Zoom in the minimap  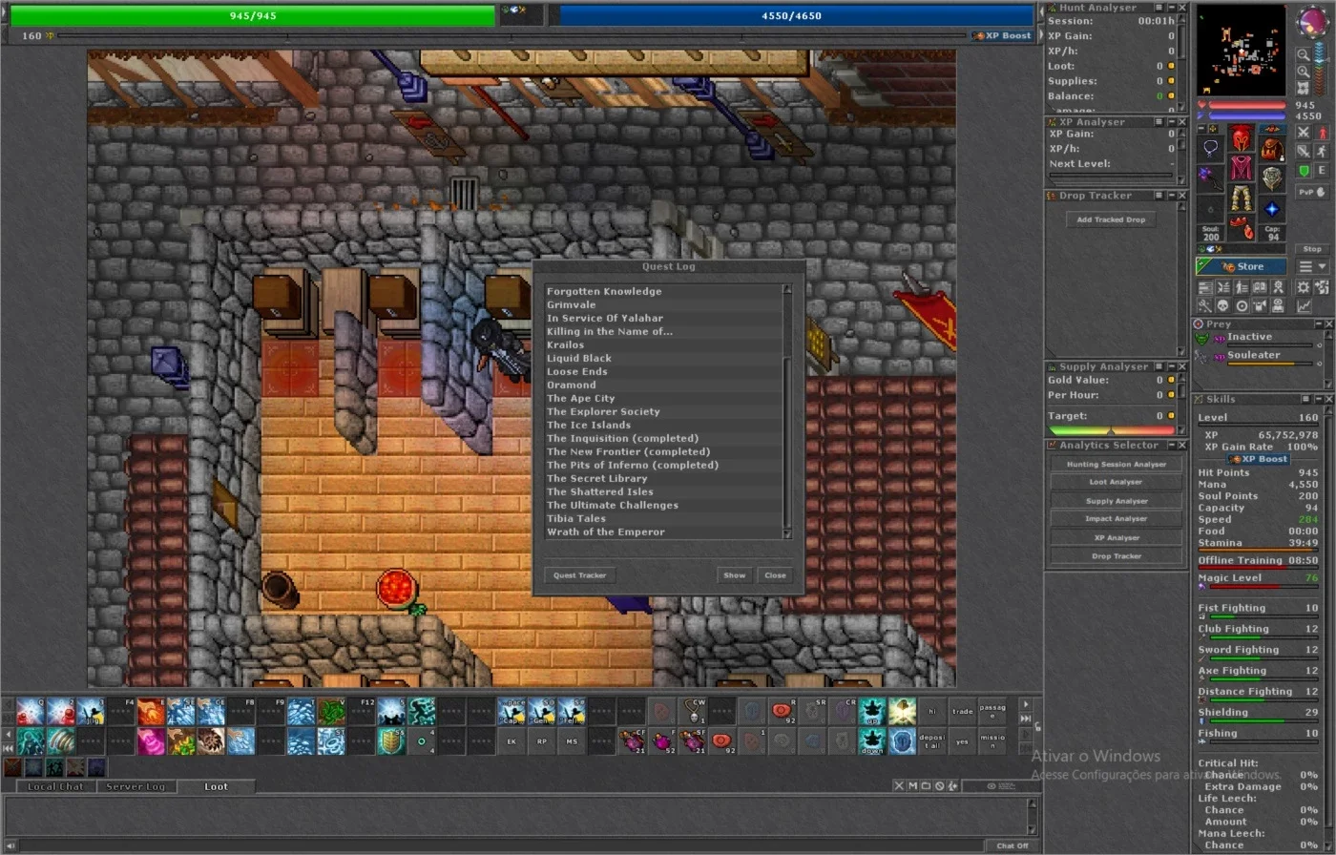1303,72
